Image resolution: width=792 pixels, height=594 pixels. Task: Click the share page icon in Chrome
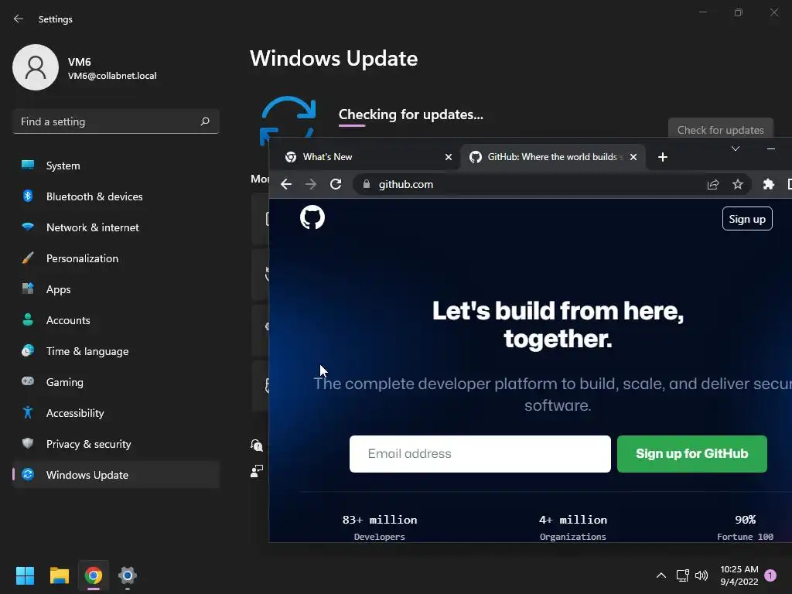tap(712, 184)
